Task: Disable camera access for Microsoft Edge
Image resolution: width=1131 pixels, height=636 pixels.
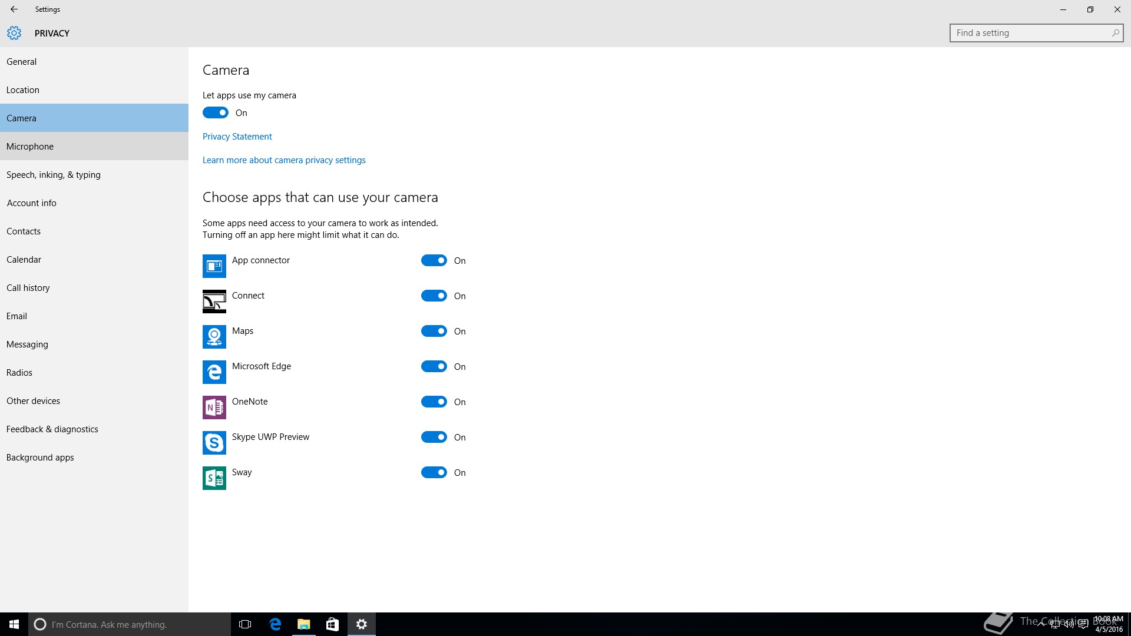Action: (434, 366)
